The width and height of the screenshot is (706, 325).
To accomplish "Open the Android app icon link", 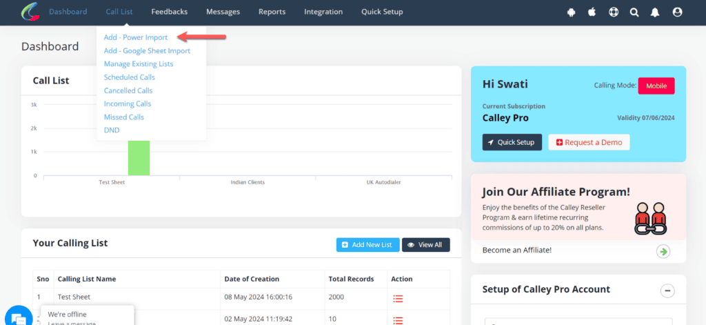I will (571, 12).
